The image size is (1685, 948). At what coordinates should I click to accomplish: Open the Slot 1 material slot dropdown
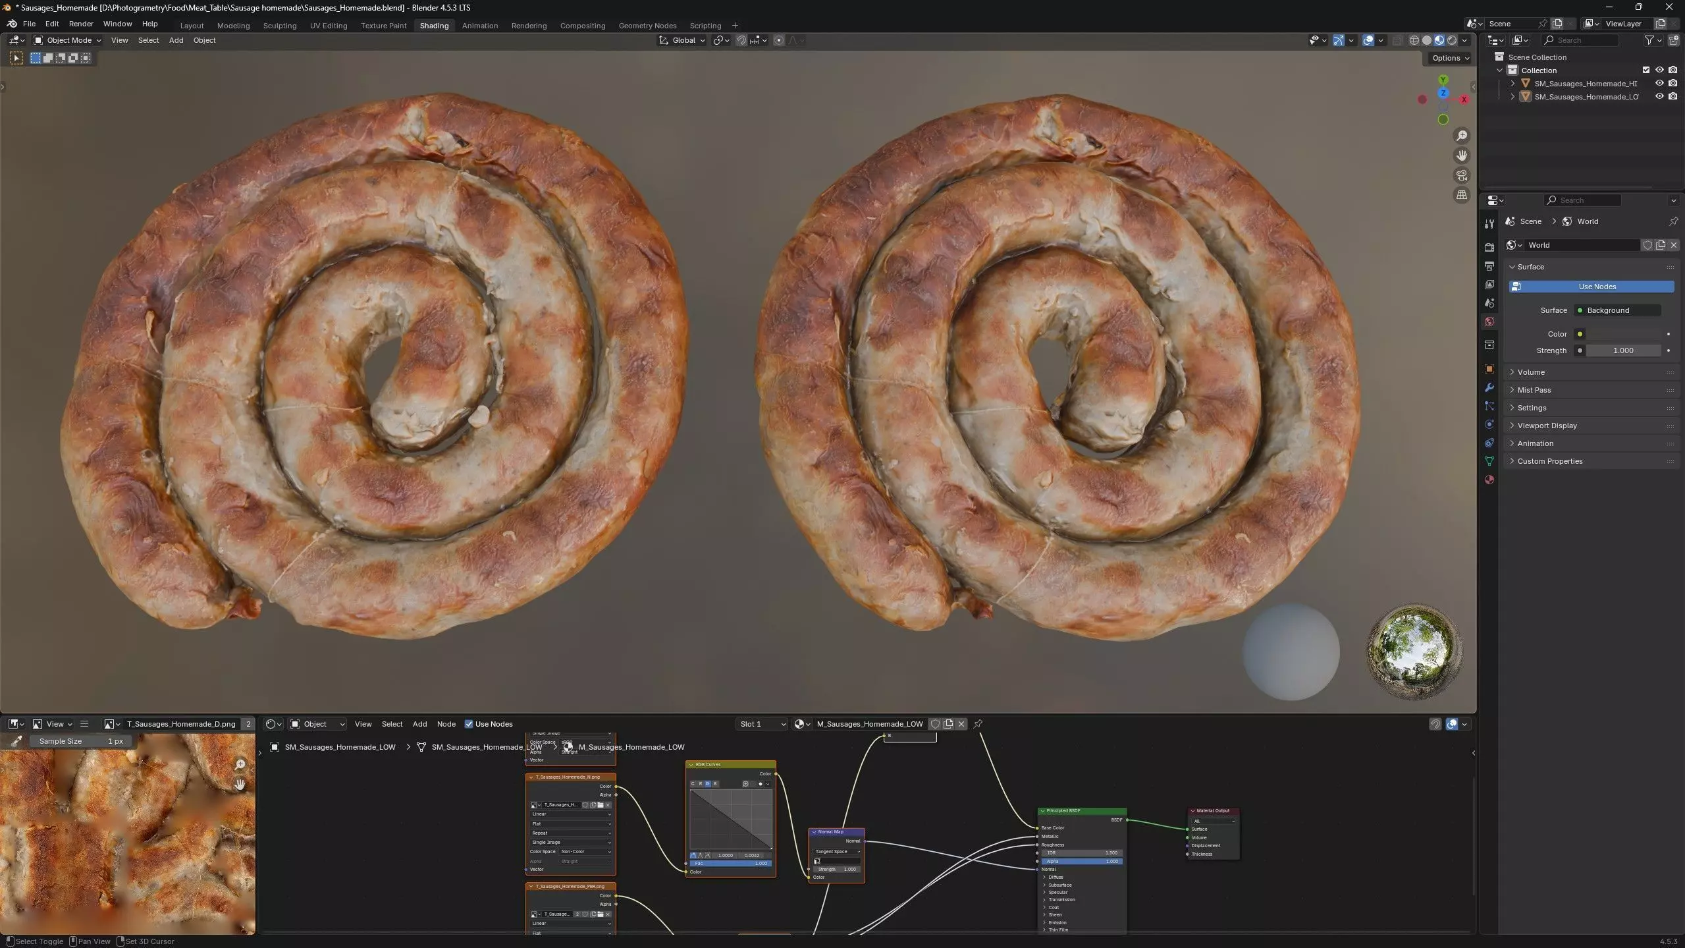pyautogui.click(x=762, y=724)
